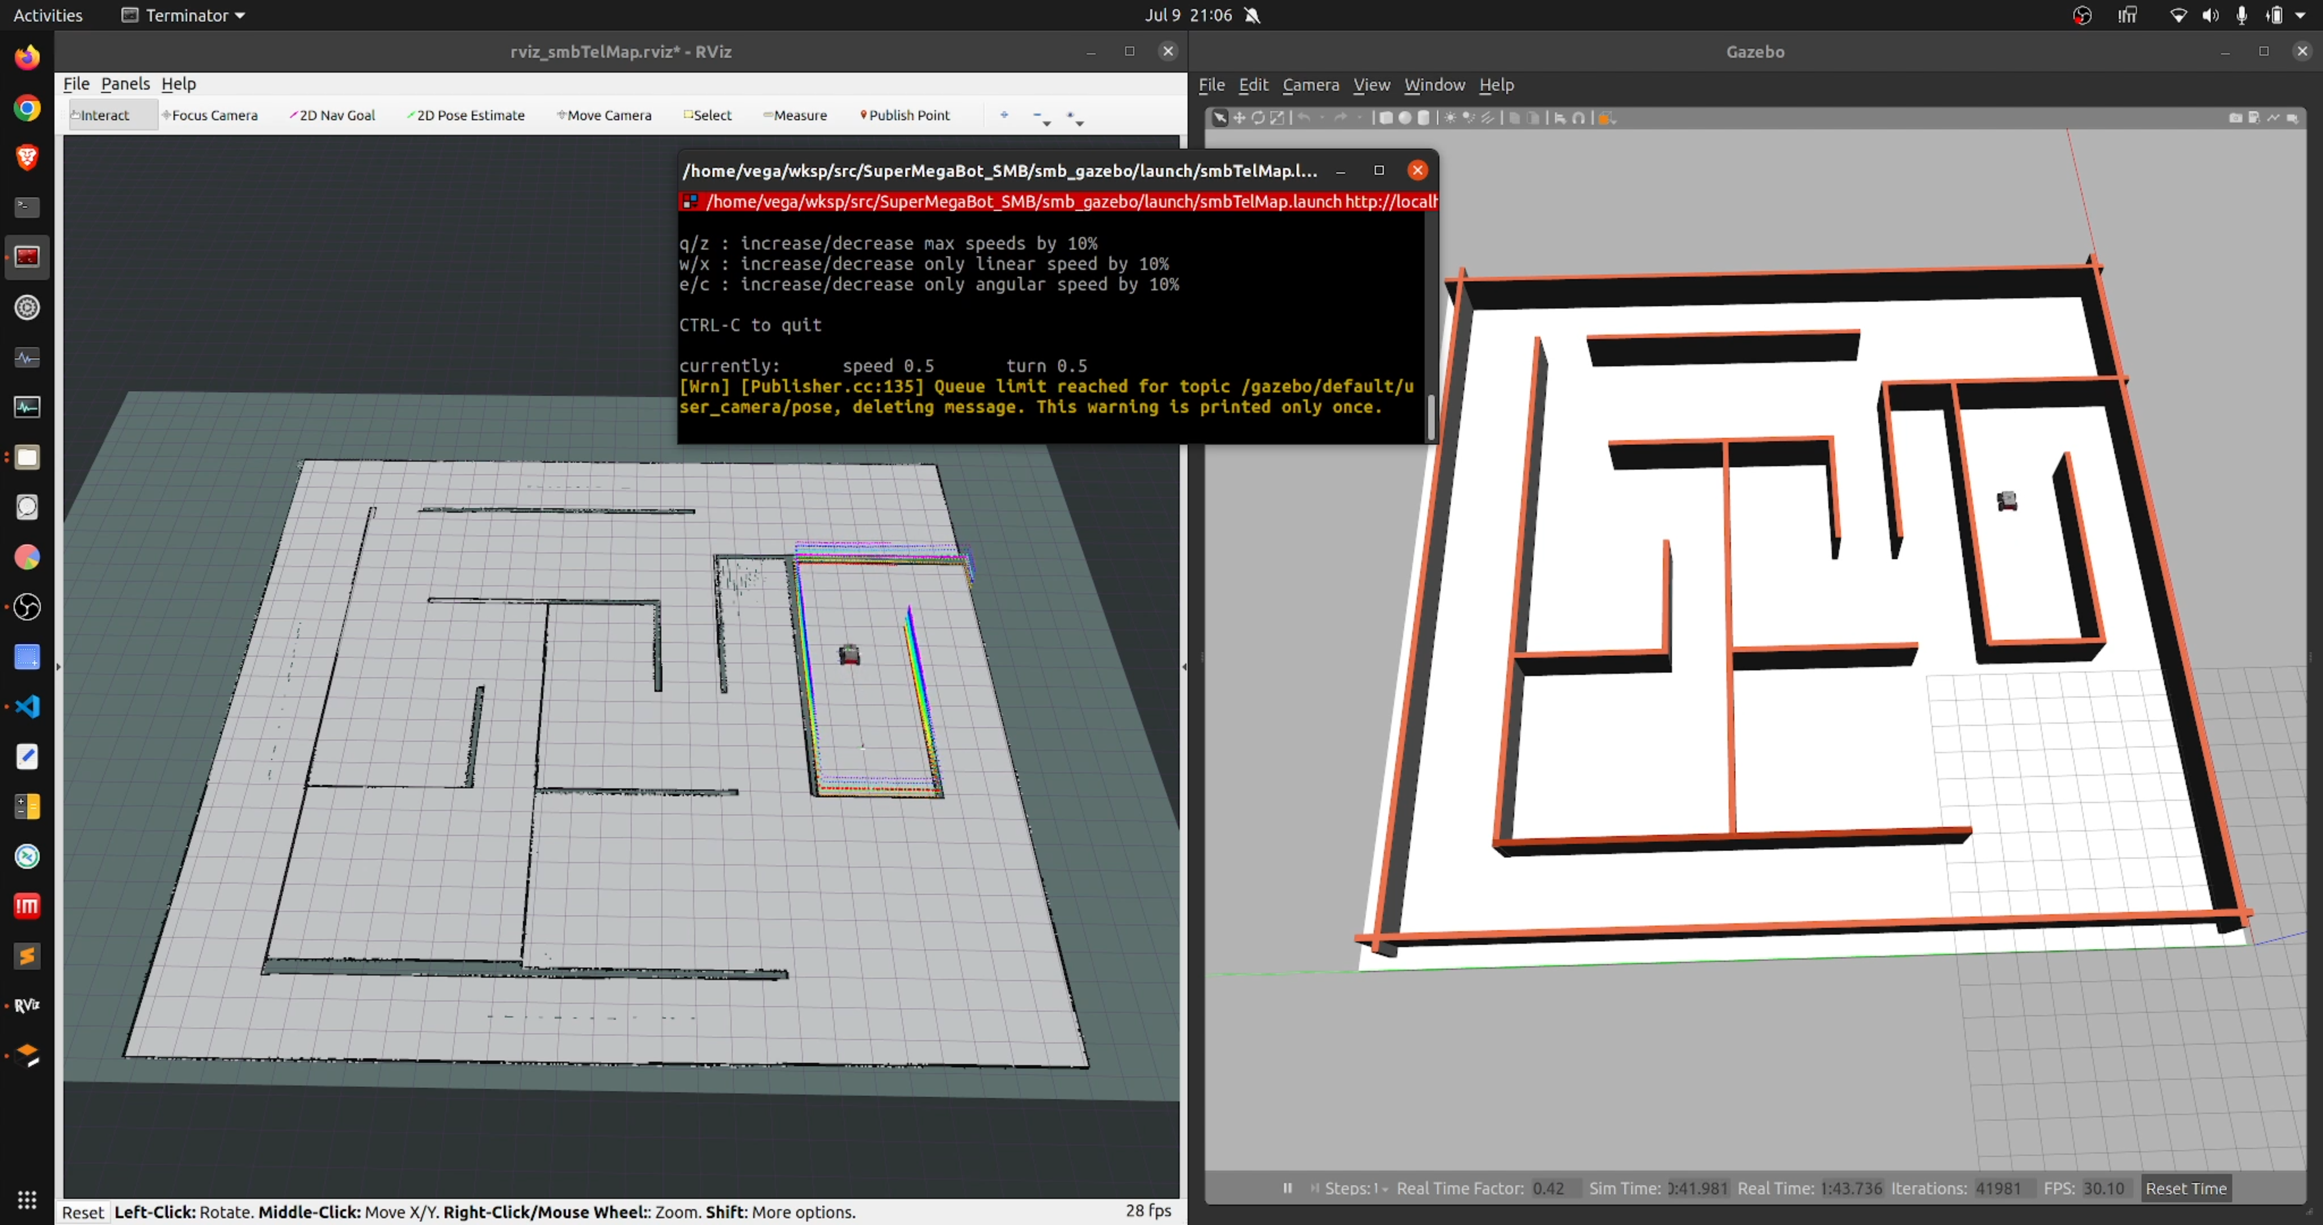Viewport: 2323px width, 1225px height.
Task: Click the RViz Reset button
Action: [x=83, y=1211]
